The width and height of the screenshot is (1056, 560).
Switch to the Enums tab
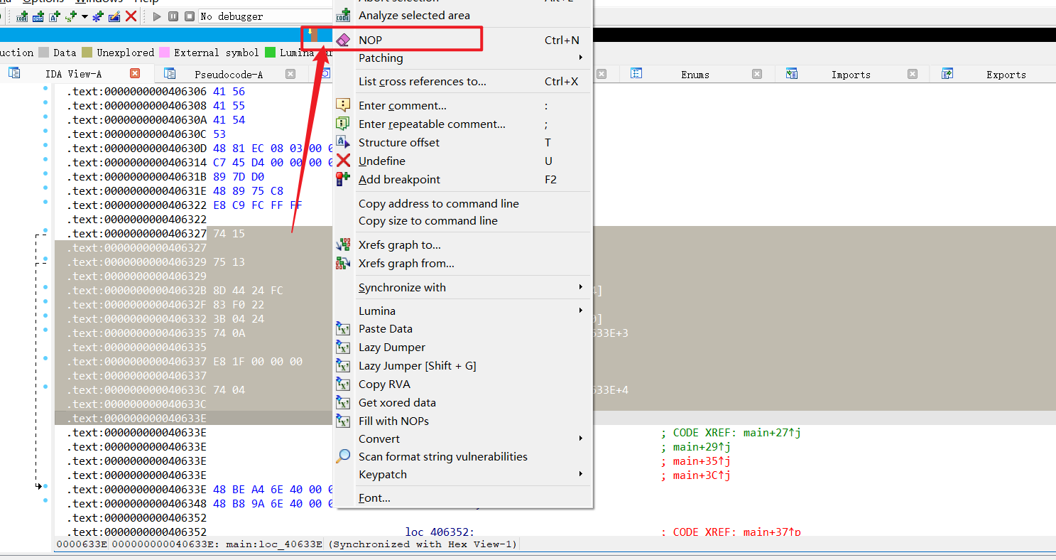(x=695, y=74)
